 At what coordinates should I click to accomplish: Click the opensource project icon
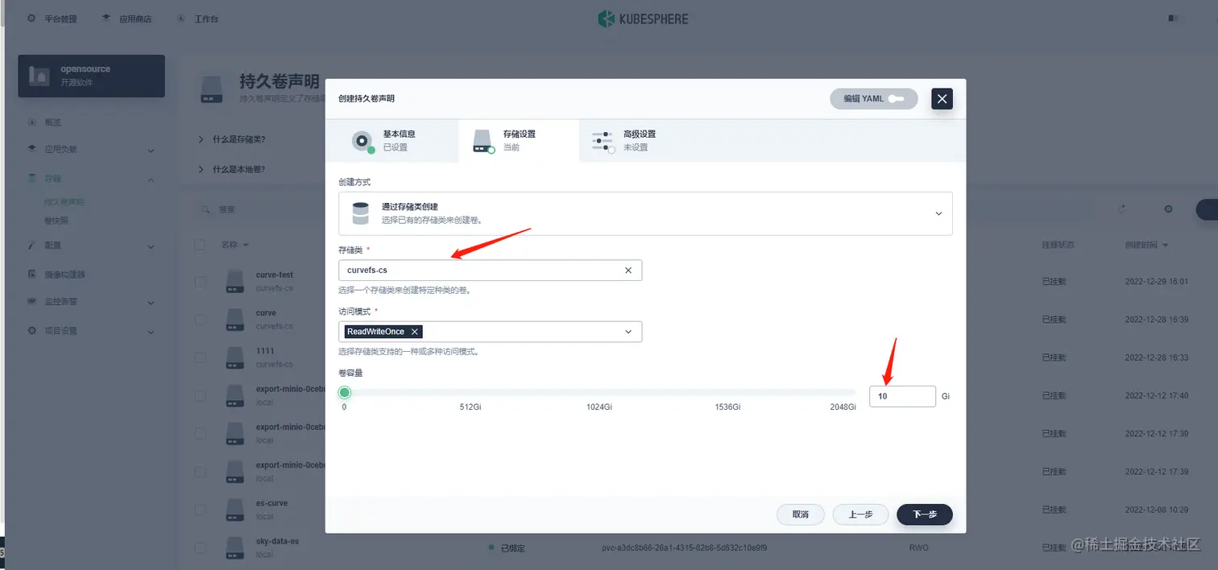click(x=39, y=76)
